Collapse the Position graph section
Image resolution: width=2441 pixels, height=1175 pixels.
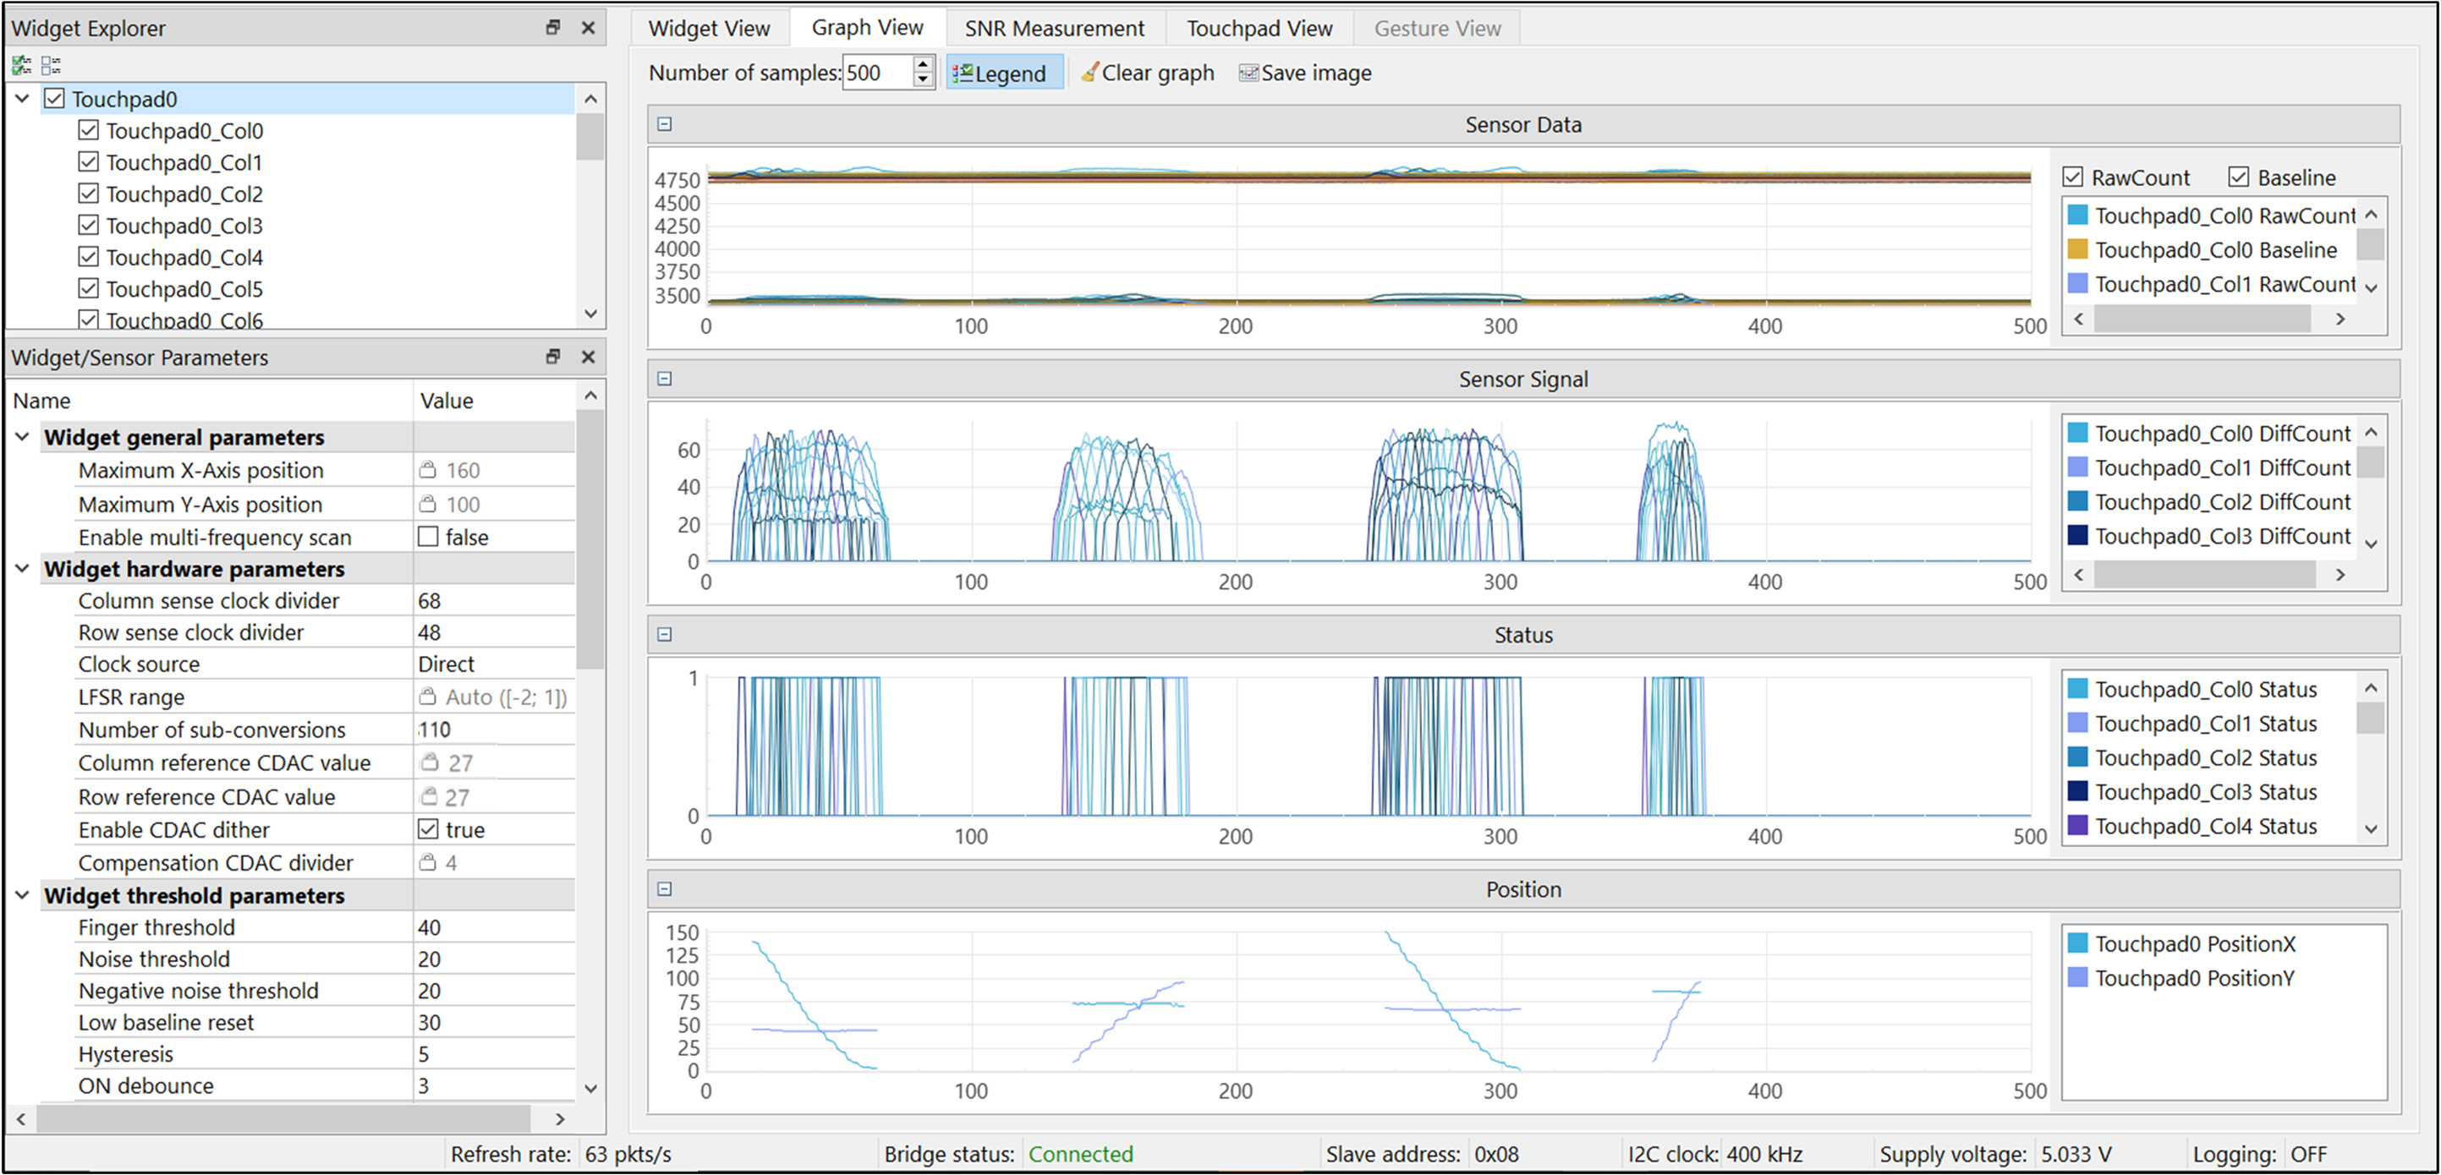point(665,889)
